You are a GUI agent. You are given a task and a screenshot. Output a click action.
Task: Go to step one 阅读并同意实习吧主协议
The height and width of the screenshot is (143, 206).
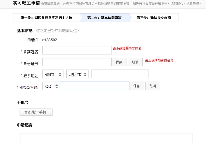(x=46, y=17)
